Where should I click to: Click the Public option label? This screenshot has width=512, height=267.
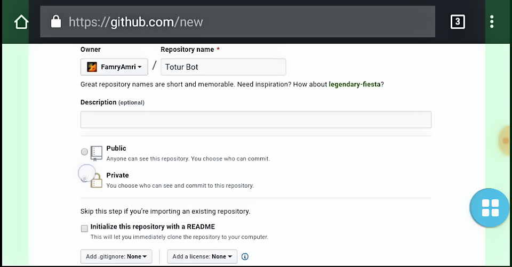pyautogui.click(x=116, y=148)
